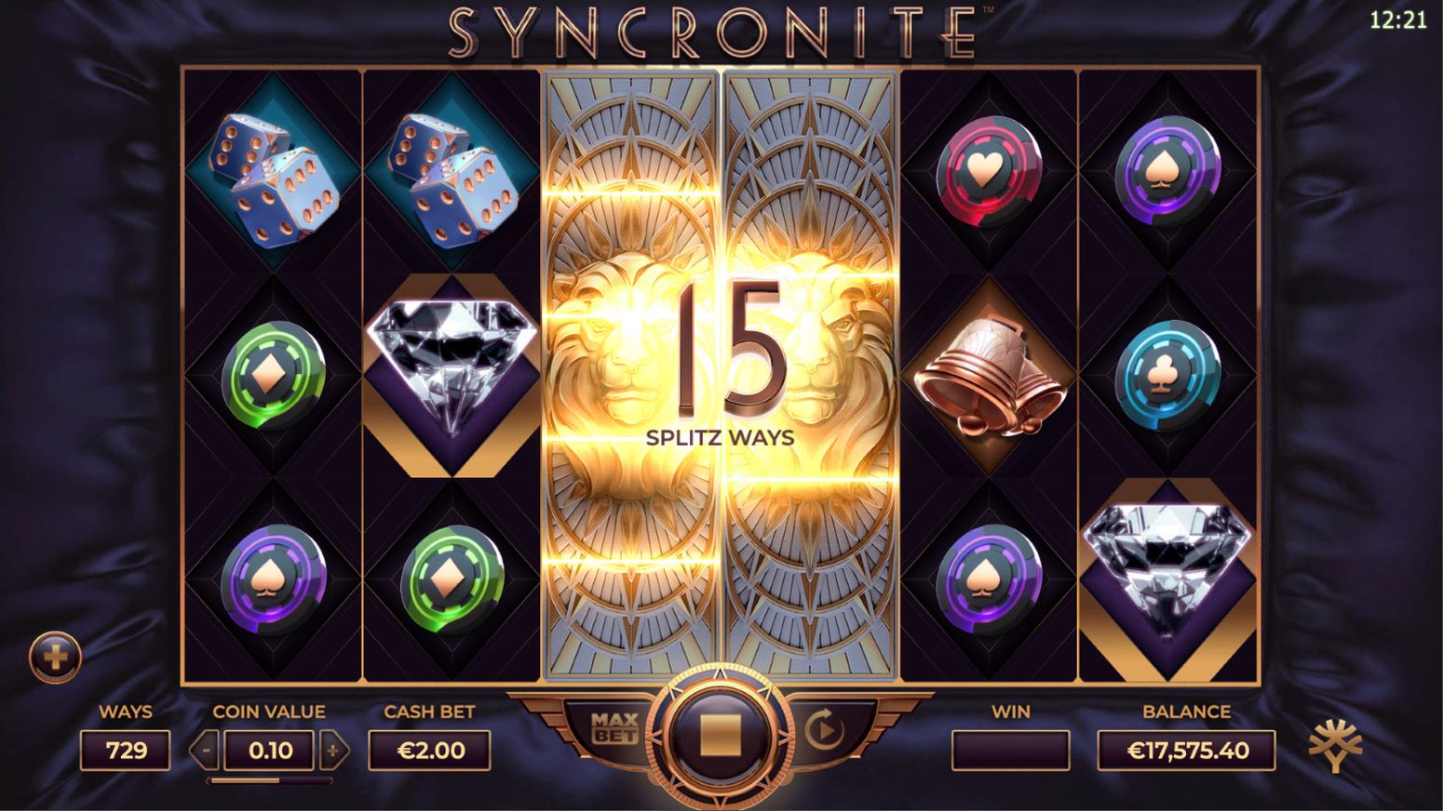Viewport: 1443px width, 811px height.
Task: Stop the spin with the center button
Action: (720, 732)
